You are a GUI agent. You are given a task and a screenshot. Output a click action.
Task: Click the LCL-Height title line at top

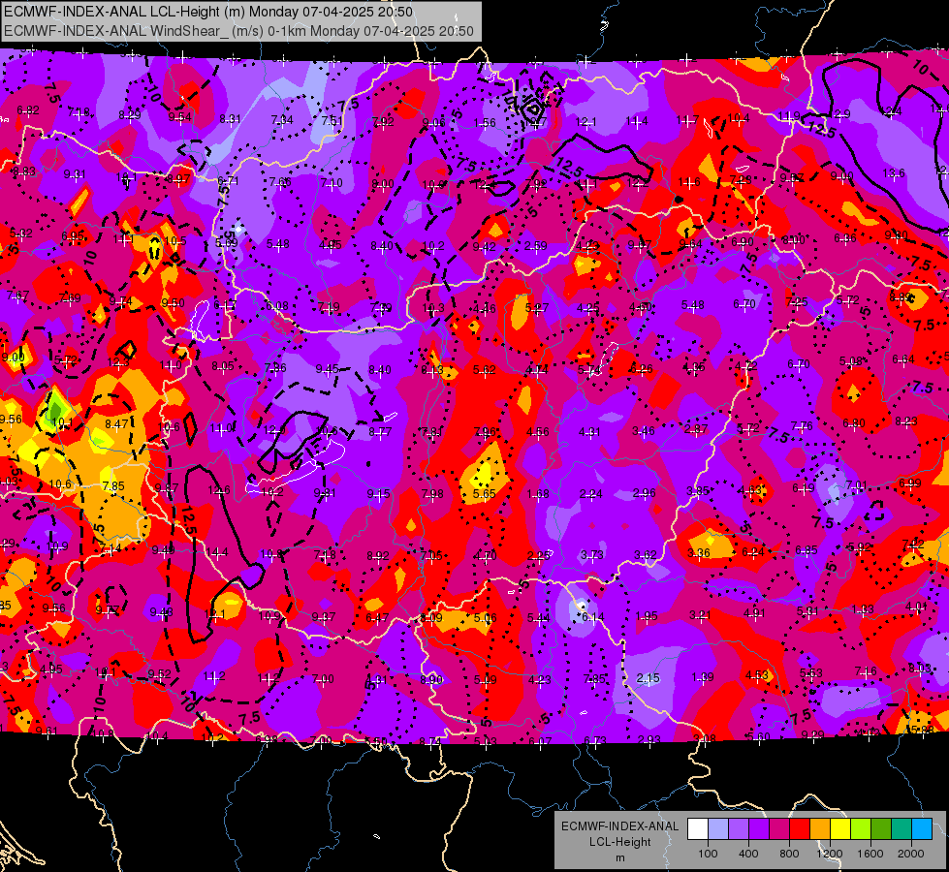click(x=208, y=12)
